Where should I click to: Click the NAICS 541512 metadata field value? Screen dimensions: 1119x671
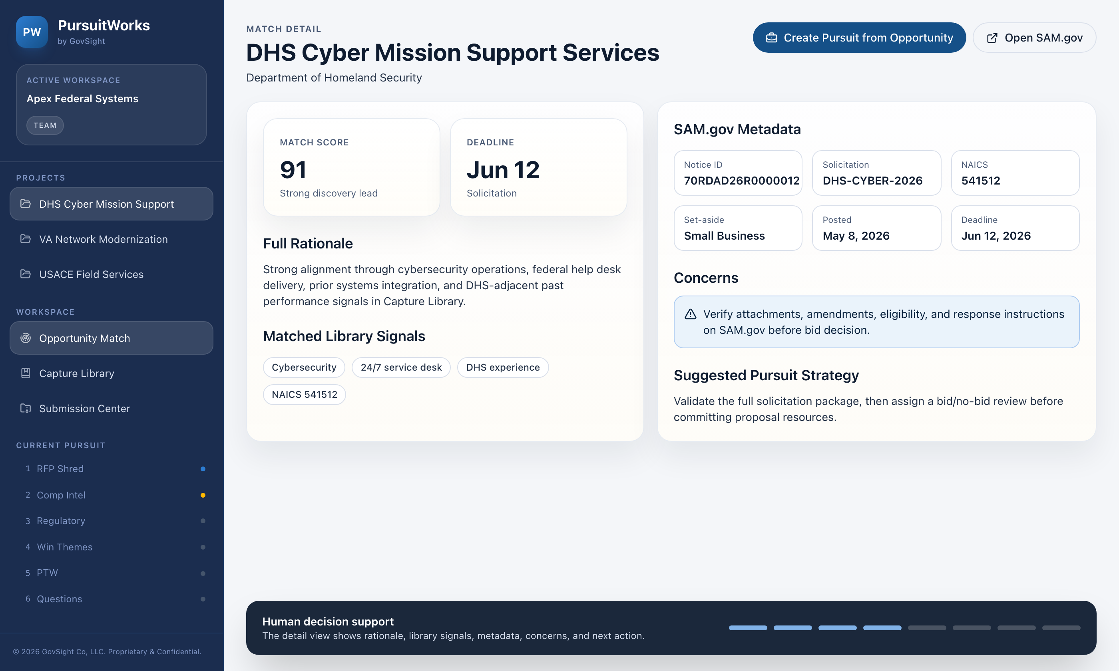pos(981,181)
